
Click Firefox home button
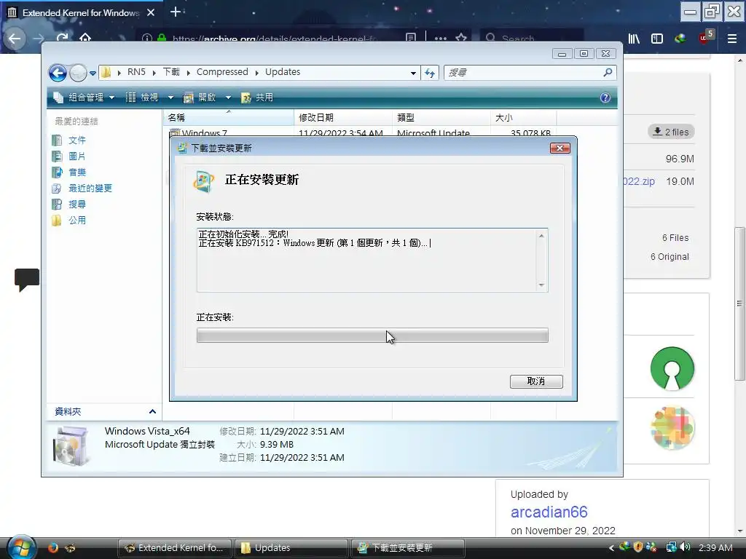85,38
